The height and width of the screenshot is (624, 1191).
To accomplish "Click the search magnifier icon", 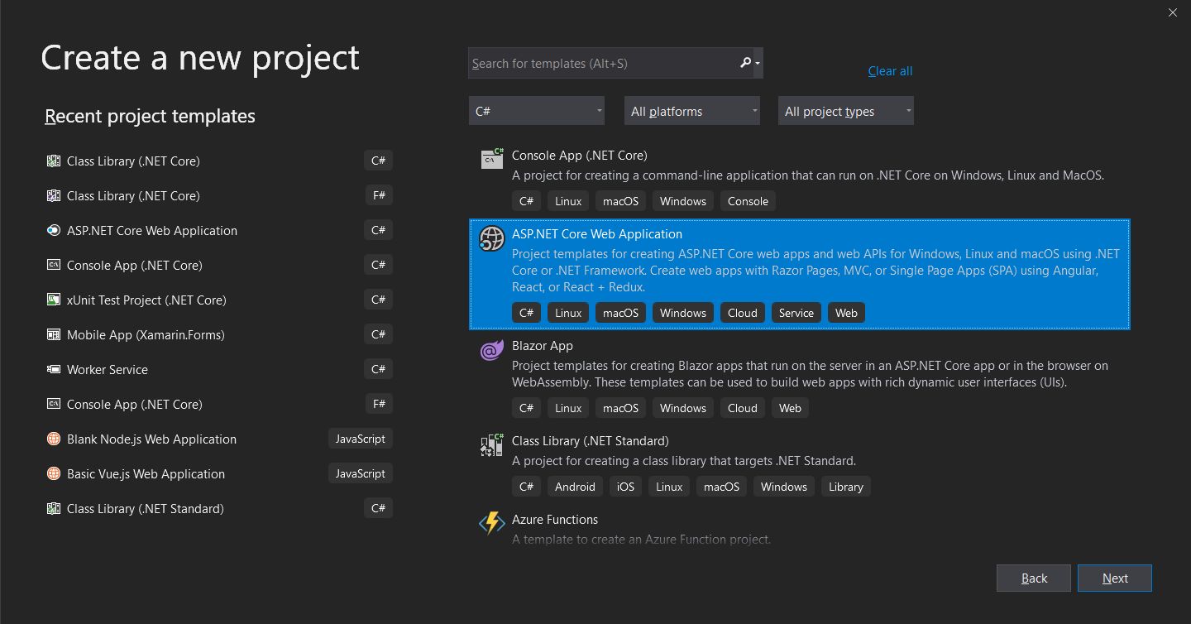I will click(x=745, y=63).
